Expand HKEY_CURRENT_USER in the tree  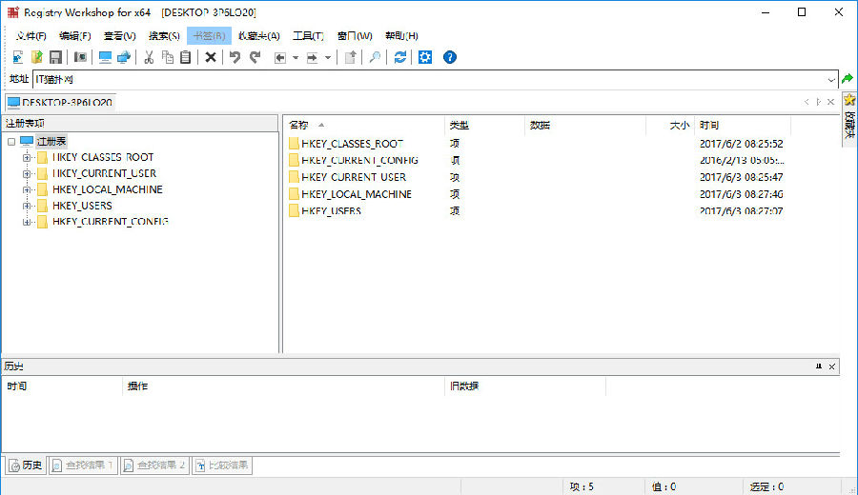pyautogui.click(x=27, y=174)
